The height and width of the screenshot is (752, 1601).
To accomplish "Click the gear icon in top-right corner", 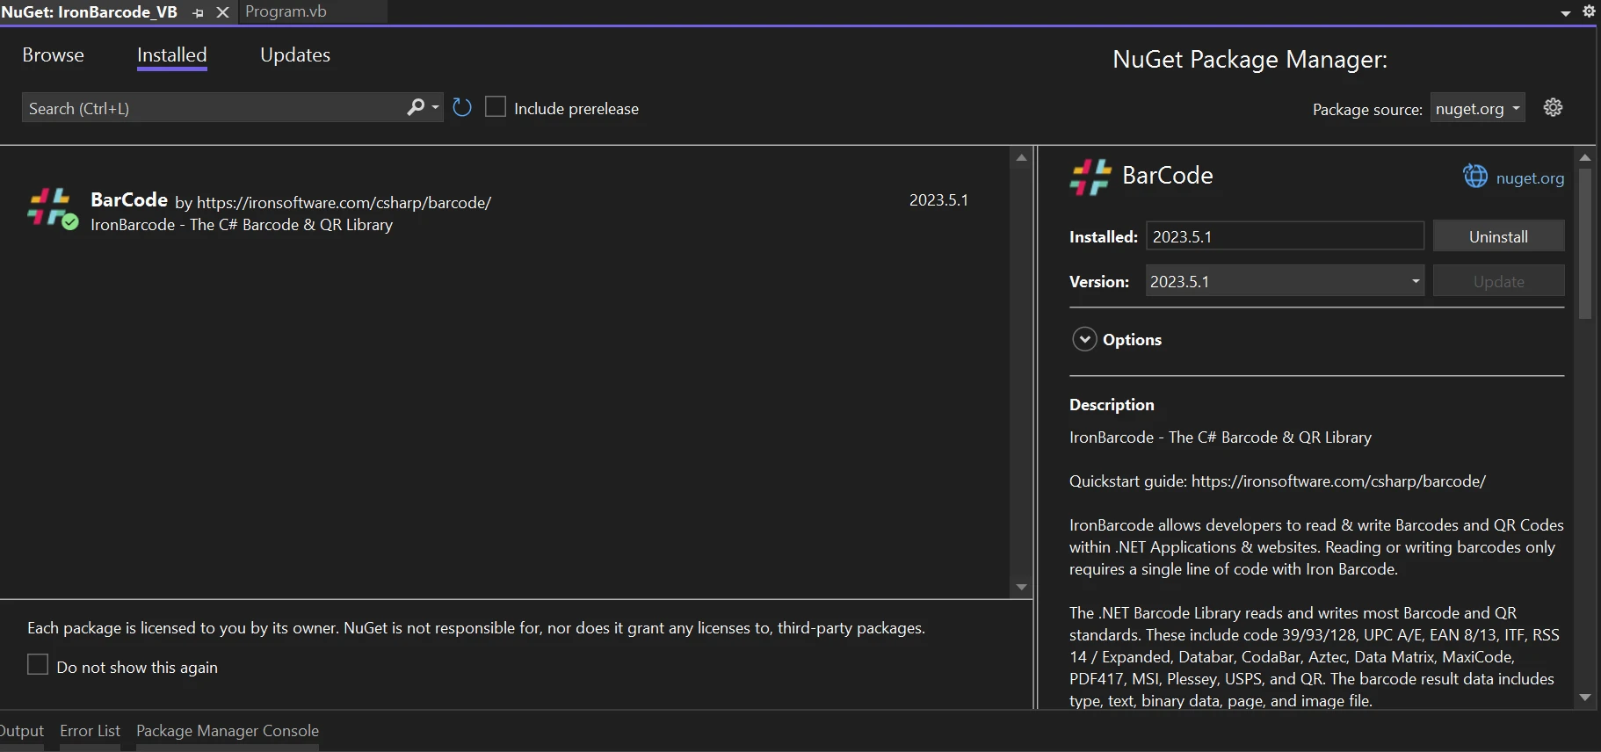I will pos(1589,11).
